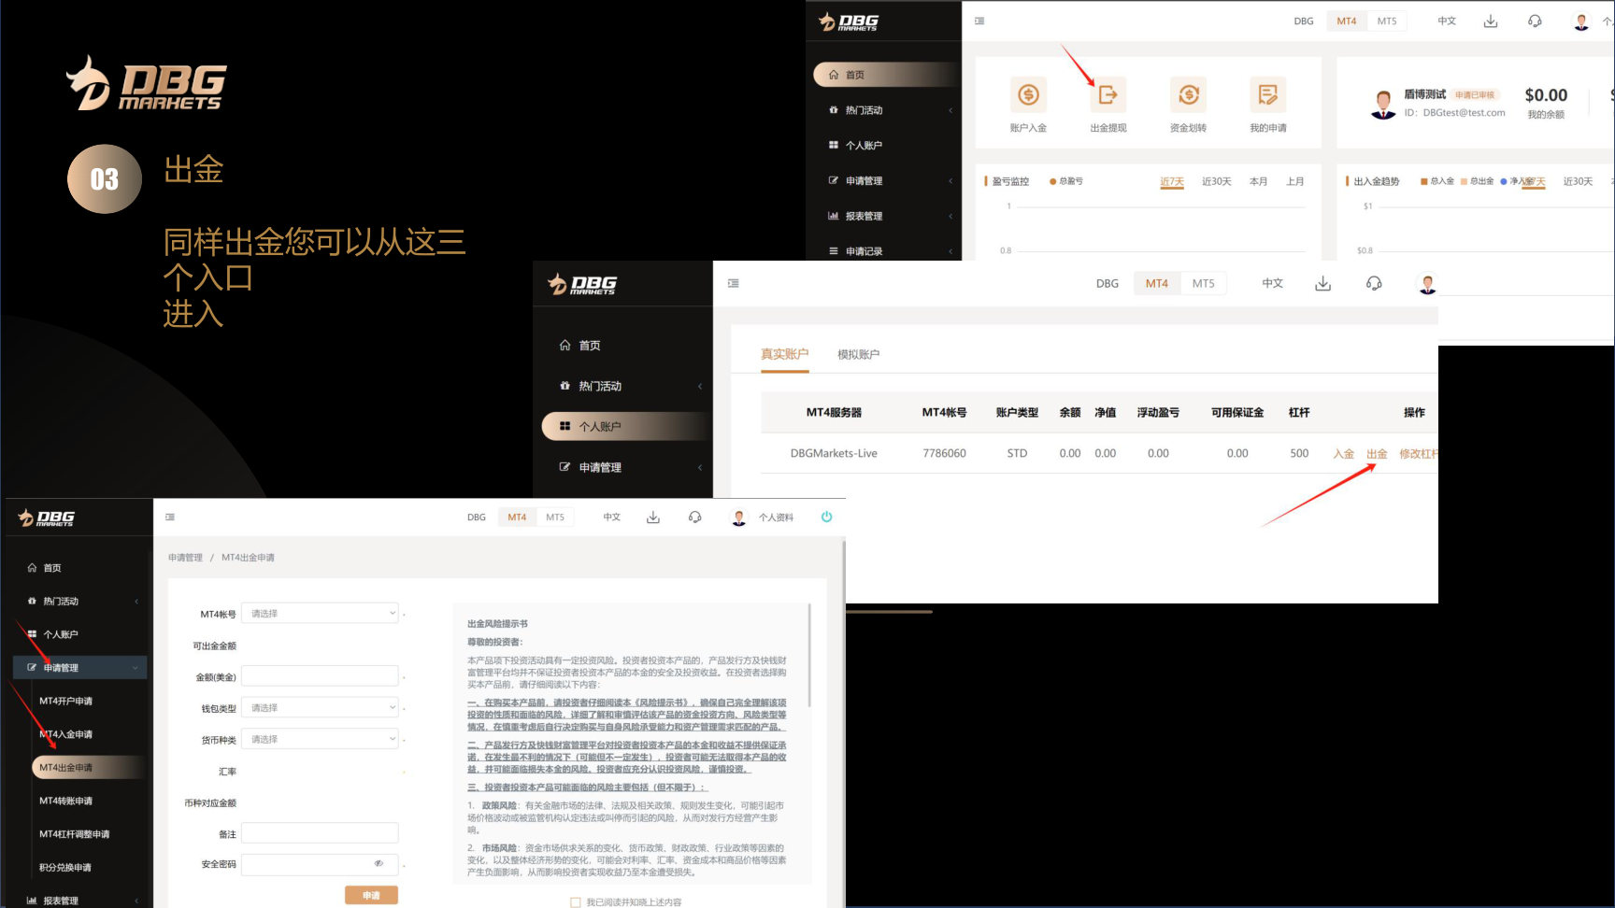Open MT4开户申请 in sidebar
Image resolution: width=1615 pixels, height=908 pixels.
point(66,701)
